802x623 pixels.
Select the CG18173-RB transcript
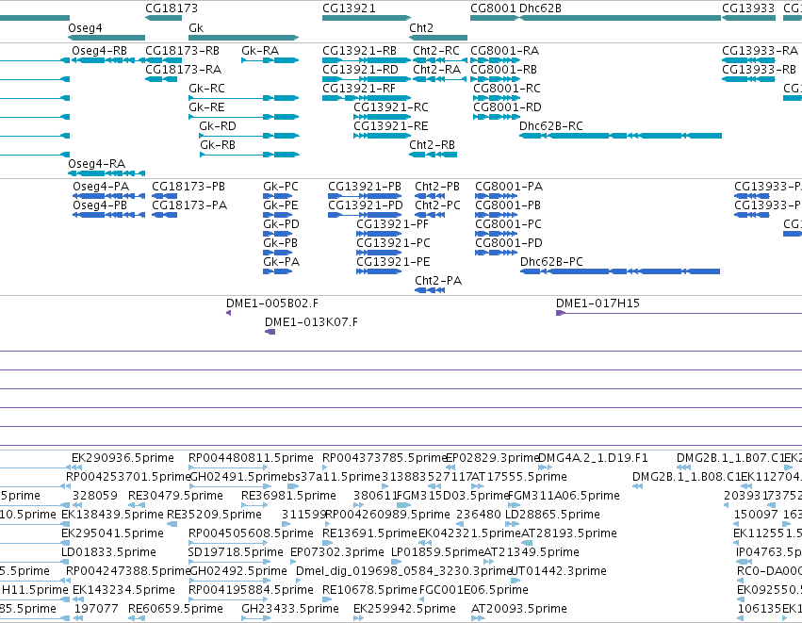tap(182, 51)
